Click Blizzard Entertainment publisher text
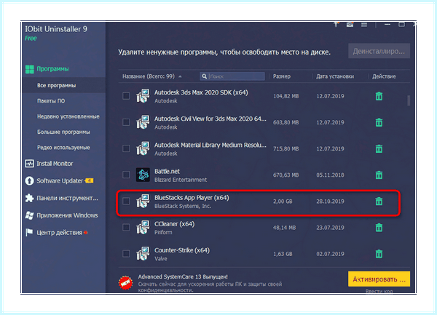Viewport: 437px width, 315px height. point(181,180)
